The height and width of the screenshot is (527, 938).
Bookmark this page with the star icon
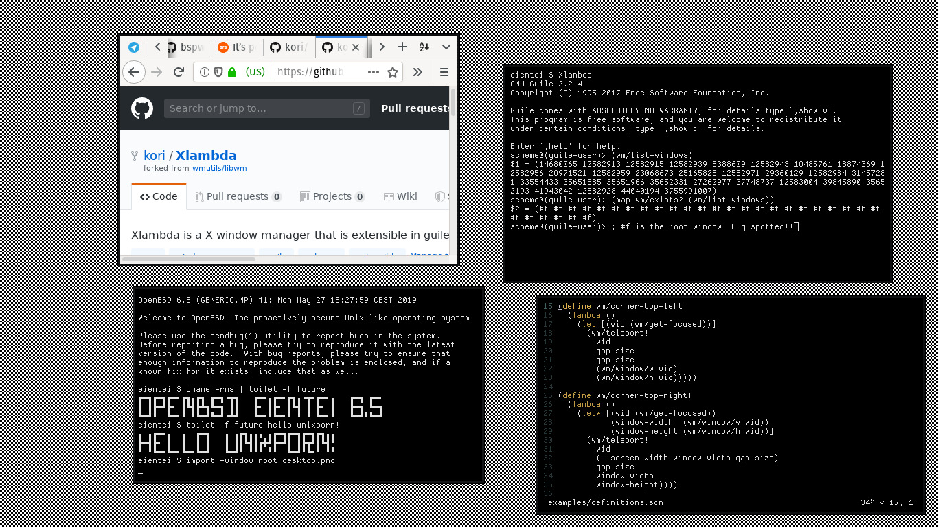(393, 72)
